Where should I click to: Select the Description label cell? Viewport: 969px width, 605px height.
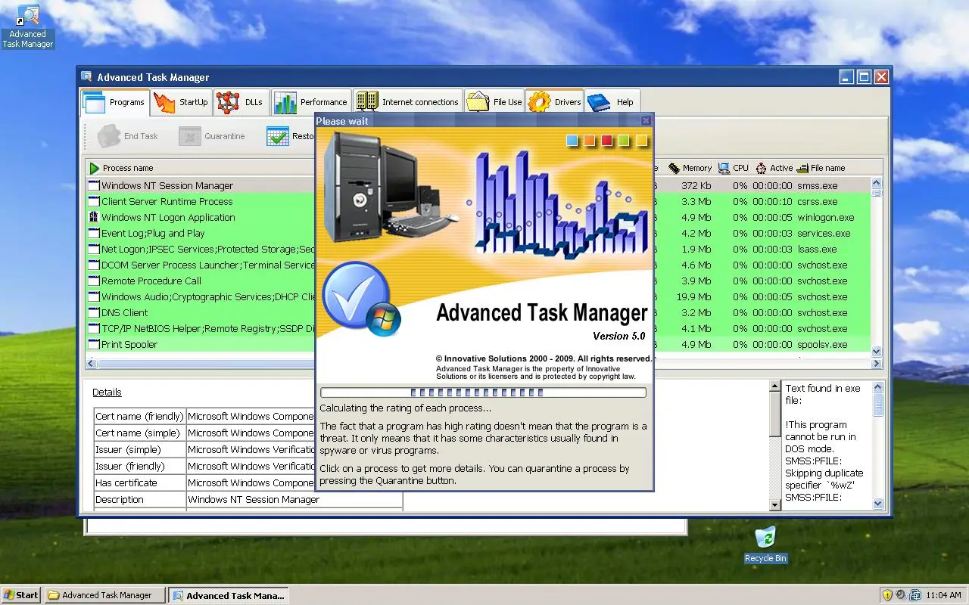click(139, 499)
